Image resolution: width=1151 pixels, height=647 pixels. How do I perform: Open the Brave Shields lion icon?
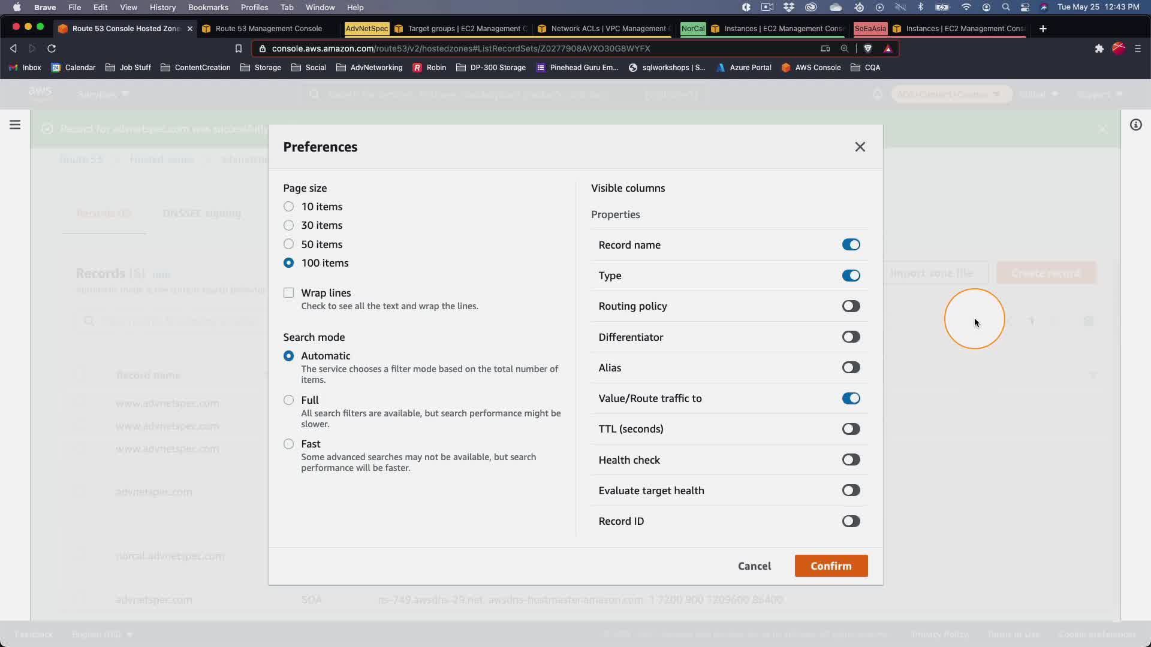pyautogui.click(x=867, y=49)
